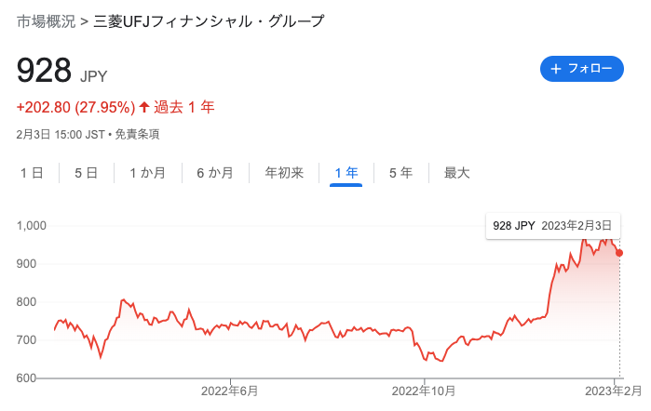The image size is (651, 411).
Task: Show the 5年 chart range
Action: pyautogui.click(x=401, y=173)
